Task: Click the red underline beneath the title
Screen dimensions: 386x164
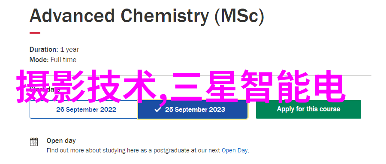Action: point(35,33)
